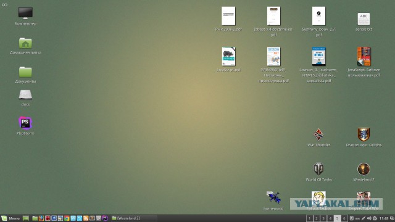
Task: Launch the homeworld shortcut
Action: coord(273,200)
